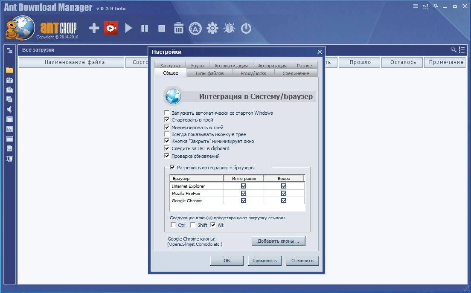Viewport: 471px width, 293px height.
Task: Select the film strip video sidebar icon
Action: (x=10, y=119)
